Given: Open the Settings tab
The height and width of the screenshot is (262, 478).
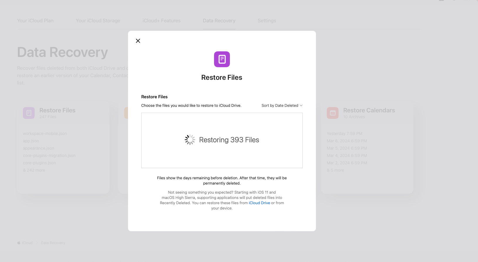Looking at the screenshot, I should (x=267, y=21).
